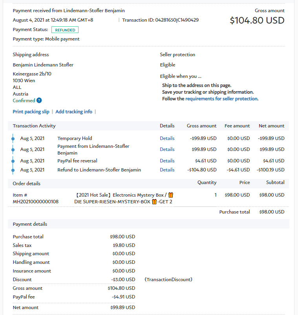Open Details for Temporary Hold

[167, 138]
